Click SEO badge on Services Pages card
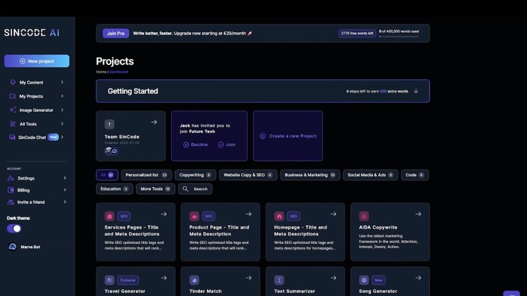This screenshot has height=296, width=527. pyautogui.click(x=124, y=216)
